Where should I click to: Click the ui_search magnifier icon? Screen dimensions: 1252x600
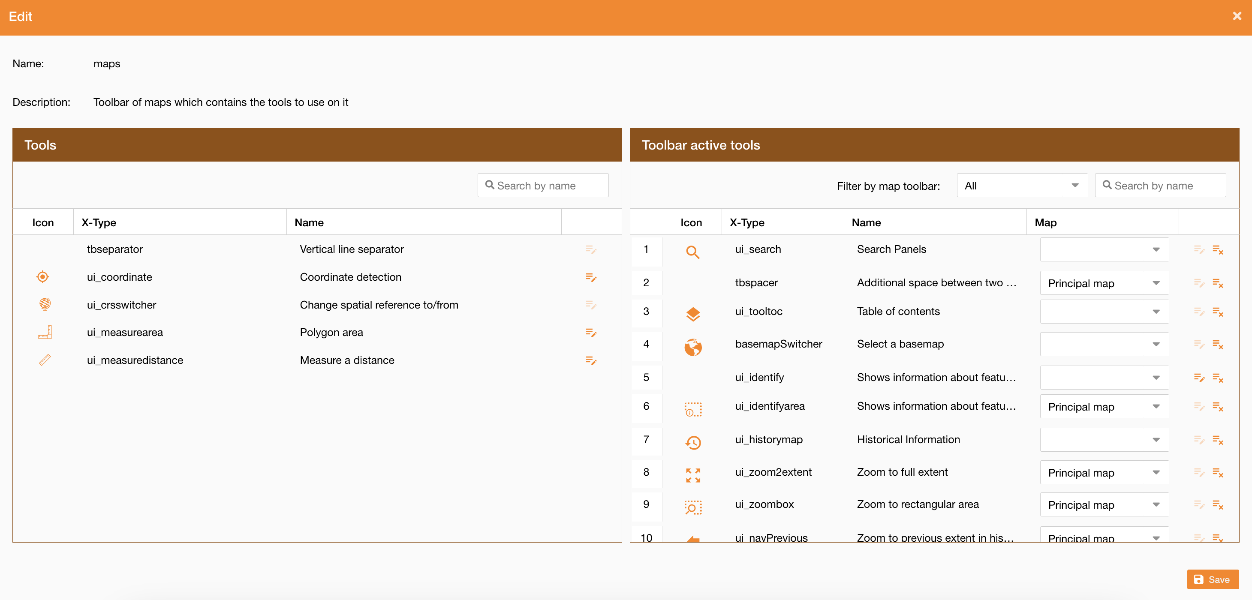(692, 252)
